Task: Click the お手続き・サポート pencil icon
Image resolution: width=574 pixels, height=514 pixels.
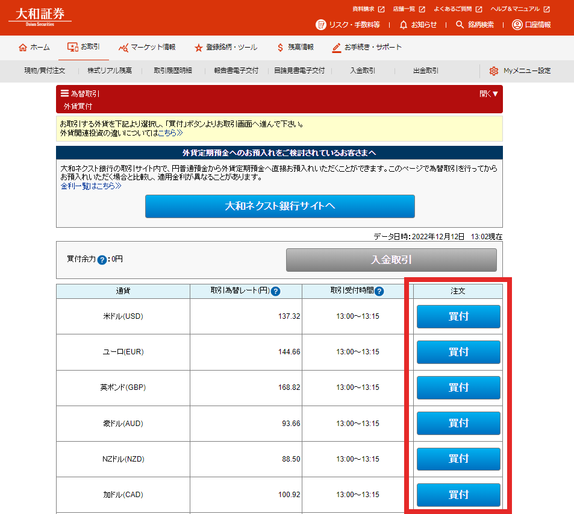Action: pos(337,48)
